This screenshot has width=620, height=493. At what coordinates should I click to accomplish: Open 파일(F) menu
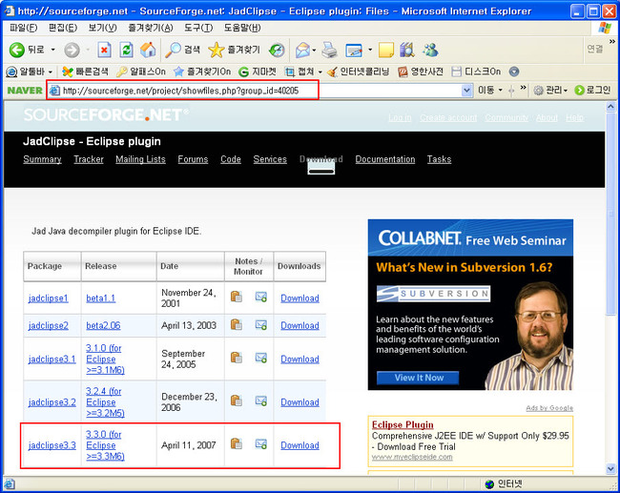(24, 28)
